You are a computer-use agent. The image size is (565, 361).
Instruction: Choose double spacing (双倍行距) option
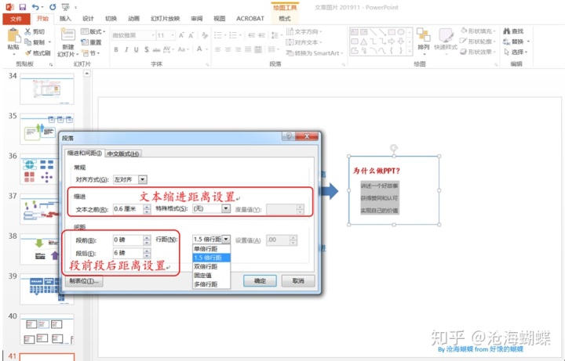pos(212,266)
